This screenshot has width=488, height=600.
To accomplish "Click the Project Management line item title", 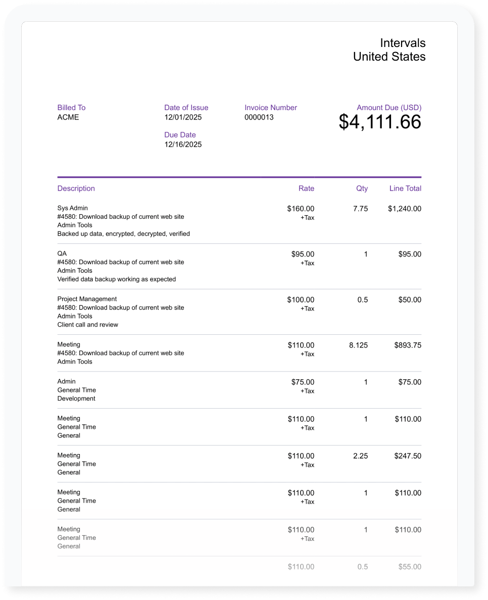I will tap(87, 299).
